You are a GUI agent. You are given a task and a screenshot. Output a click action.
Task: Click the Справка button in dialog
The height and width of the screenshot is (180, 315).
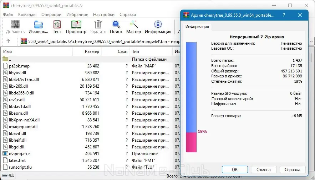[x=292, y=170]
